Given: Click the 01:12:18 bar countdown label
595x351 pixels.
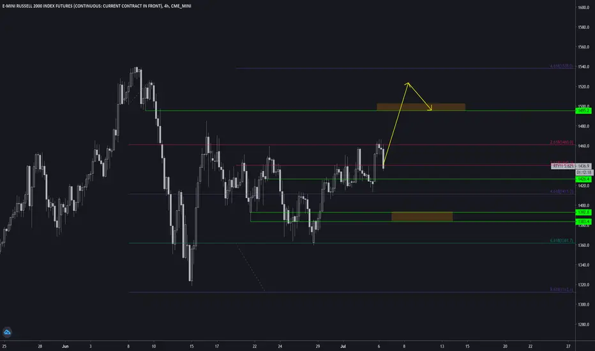Looking at the screenshot, I should (x=584, y=173).
